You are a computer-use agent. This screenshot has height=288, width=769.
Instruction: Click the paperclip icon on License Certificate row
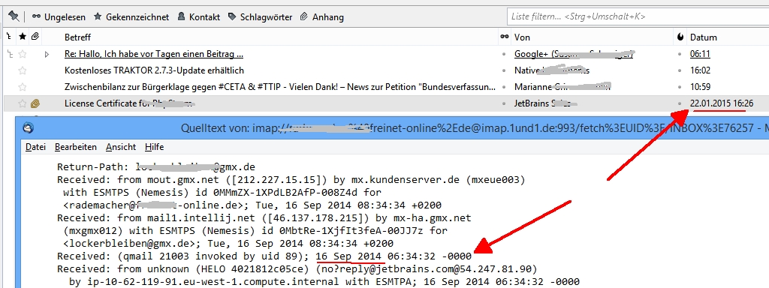[x=35, y=103]
